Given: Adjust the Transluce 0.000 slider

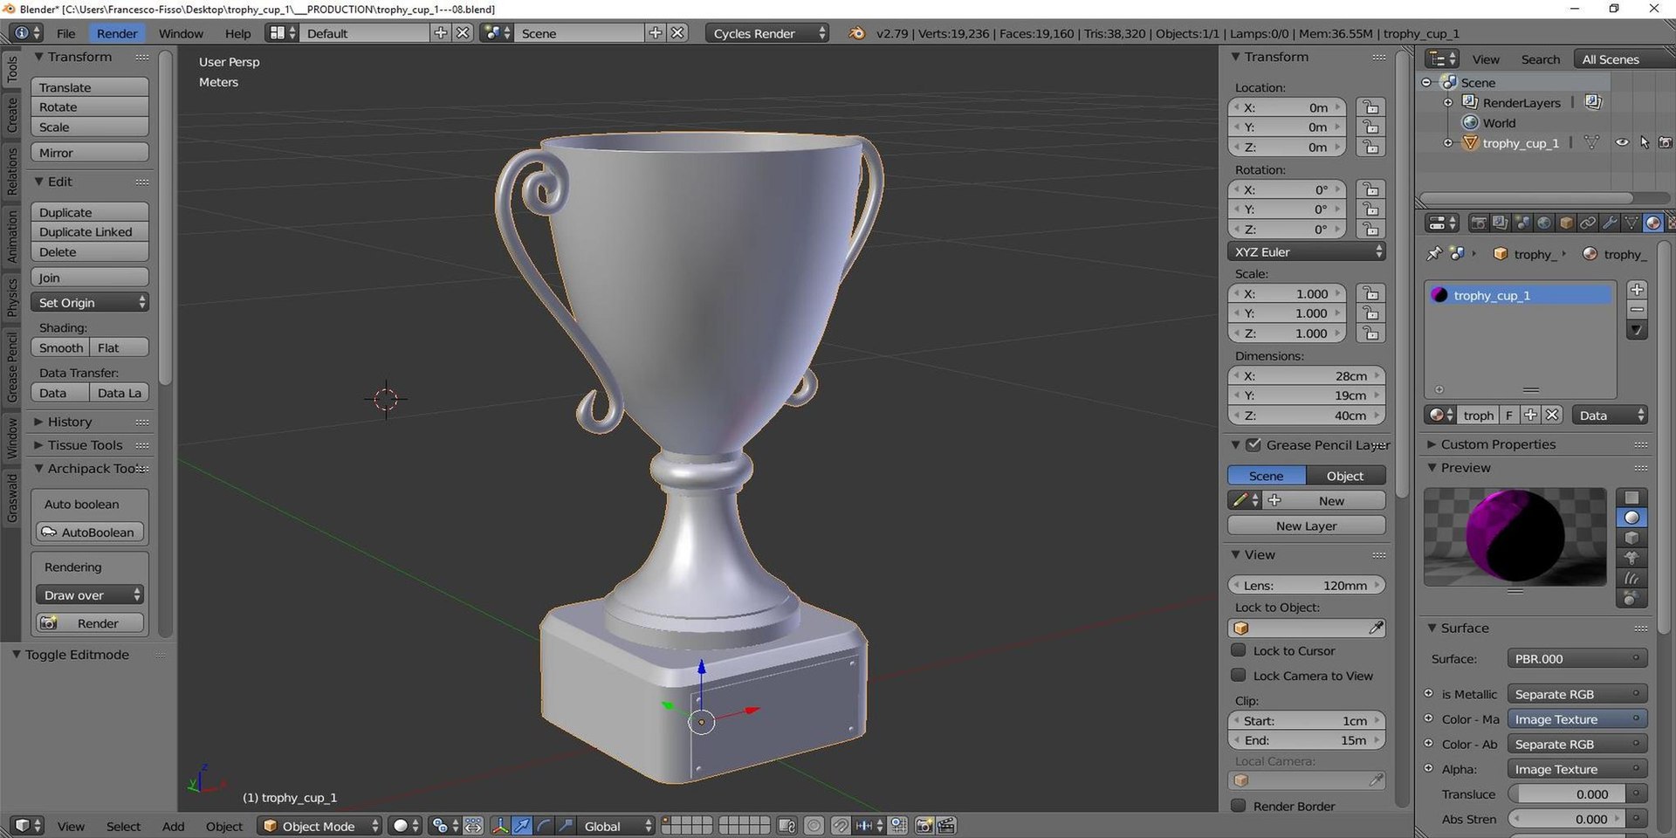Looking at the screenshot, I should 1566,793.
